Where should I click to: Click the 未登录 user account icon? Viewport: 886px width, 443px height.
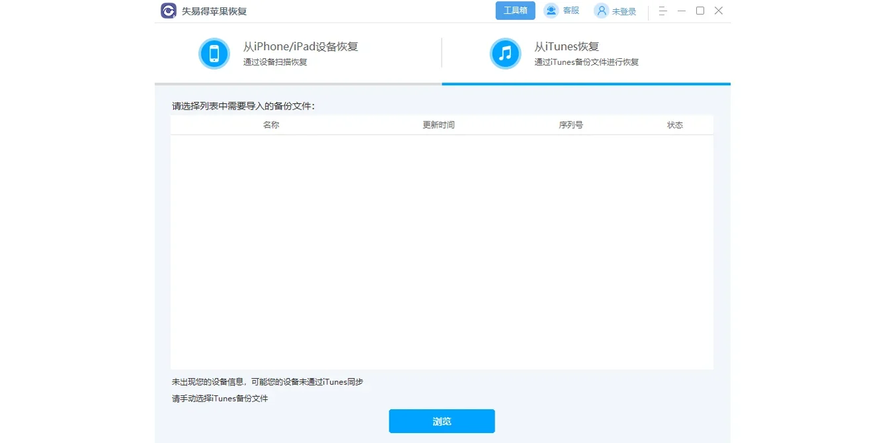[601, 11]
